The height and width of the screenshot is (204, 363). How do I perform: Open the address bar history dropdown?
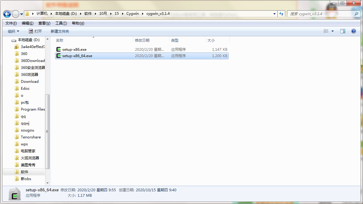(x=275, y=14)
